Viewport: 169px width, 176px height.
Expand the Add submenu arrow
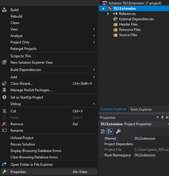point(94,77)
